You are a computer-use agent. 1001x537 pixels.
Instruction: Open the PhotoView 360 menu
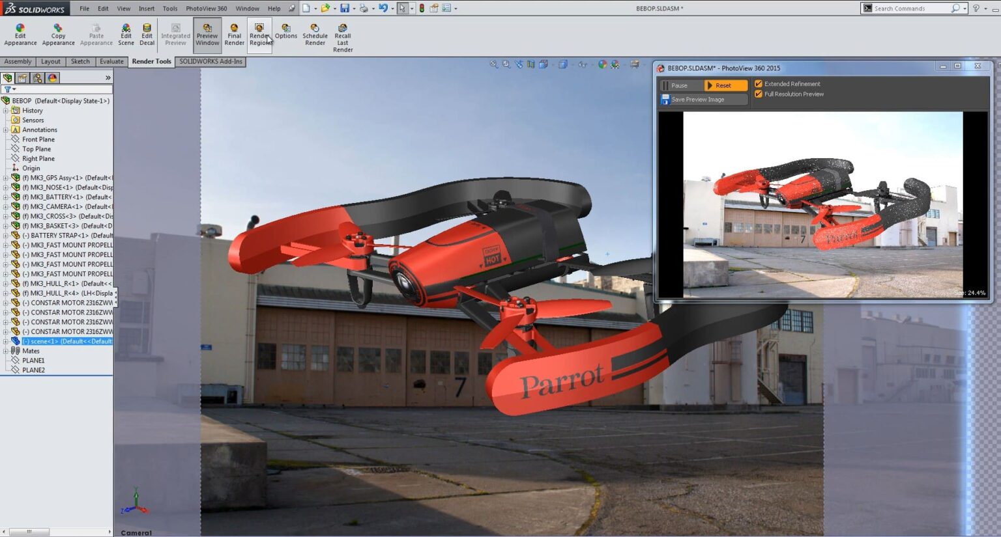(x=206, y=8)
